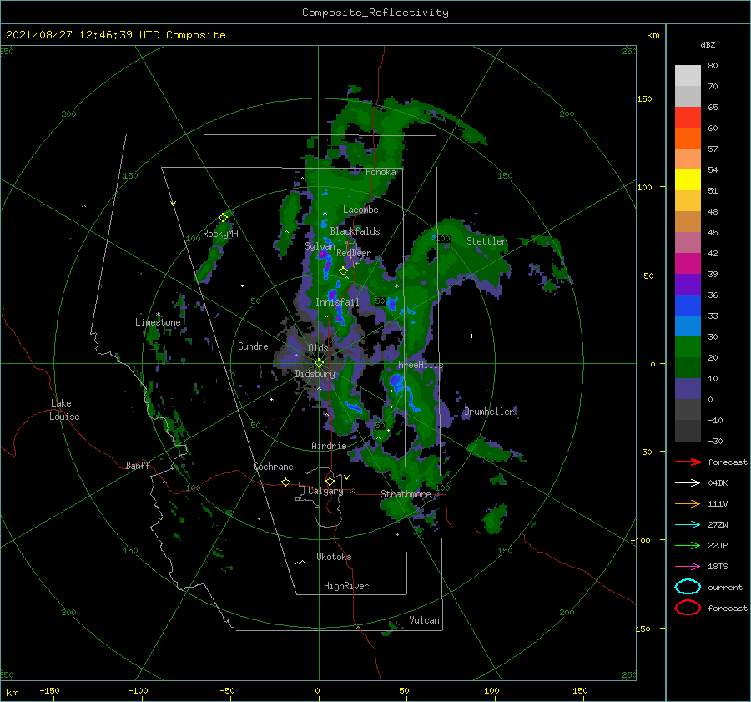Click the Calgary city label
Image resolution: width=751 pixels, height=702 pixels.
[325, 491]
